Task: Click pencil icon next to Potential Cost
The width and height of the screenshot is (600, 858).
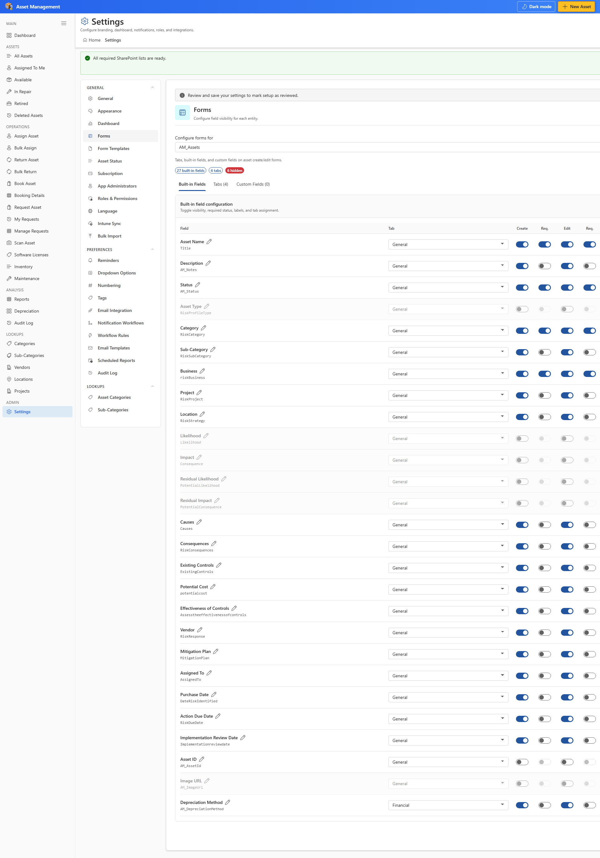Action: pyautogui.click(x=213, y=587)
